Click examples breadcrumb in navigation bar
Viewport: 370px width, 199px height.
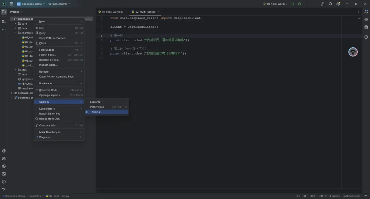[35, 196]
